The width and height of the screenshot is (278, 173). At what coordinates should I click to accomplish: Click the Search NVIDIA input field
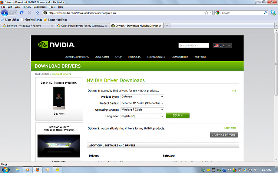[193, 45]
